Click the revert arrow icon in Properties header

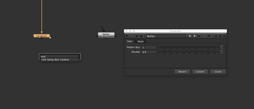[210, 36]
